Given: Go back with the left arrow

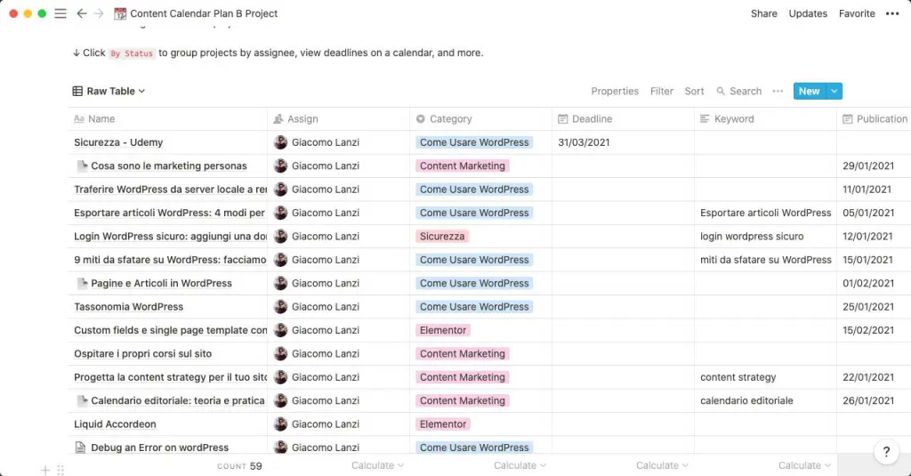Looking at the screenshot, I should (x=81, y=13).
